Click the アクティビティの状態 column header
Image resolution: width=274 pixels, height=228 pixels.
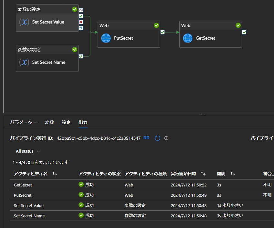100,174
